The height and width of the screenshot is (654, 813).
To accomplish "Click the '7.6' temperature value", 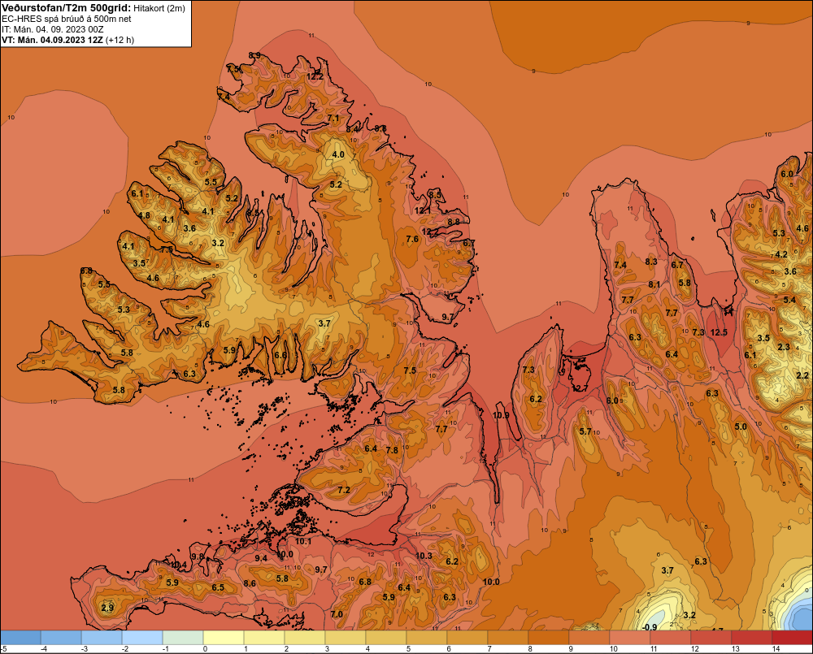I will [412, 239].
